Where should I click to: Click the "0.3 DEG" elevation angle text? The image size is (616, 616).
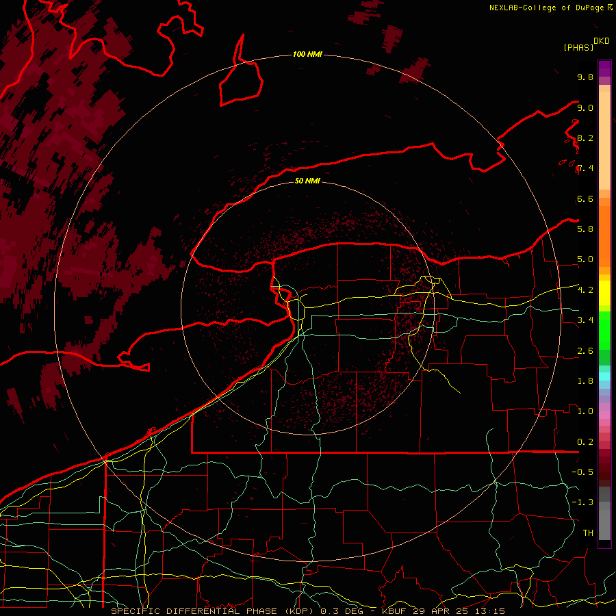tap(342, 611)
